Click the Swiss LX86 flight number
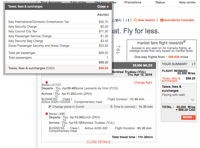This screenshot has width=200, height=148. click(57, 114)
